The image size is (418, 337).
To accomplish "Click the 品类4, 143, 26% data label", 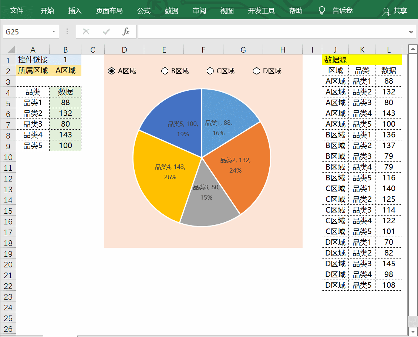I will click(x=170, y=172).
